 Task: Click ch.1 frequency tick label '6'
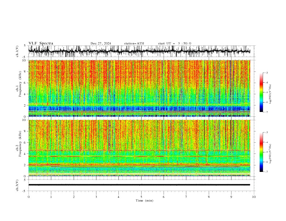pyautogui.click(x=25, y=83)
